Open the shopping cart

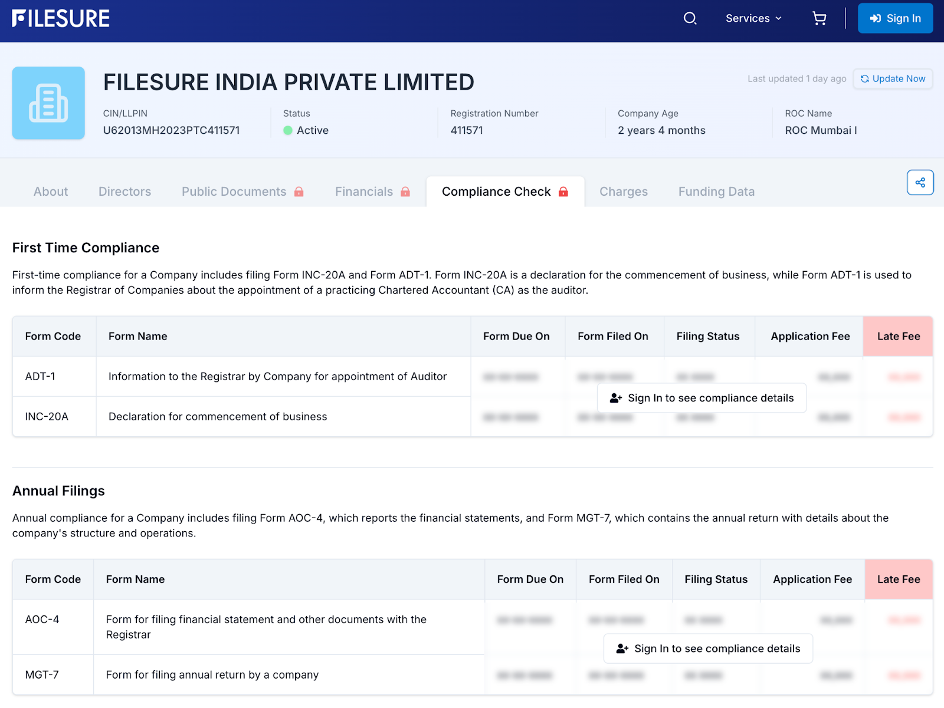(x=819, y=18)
